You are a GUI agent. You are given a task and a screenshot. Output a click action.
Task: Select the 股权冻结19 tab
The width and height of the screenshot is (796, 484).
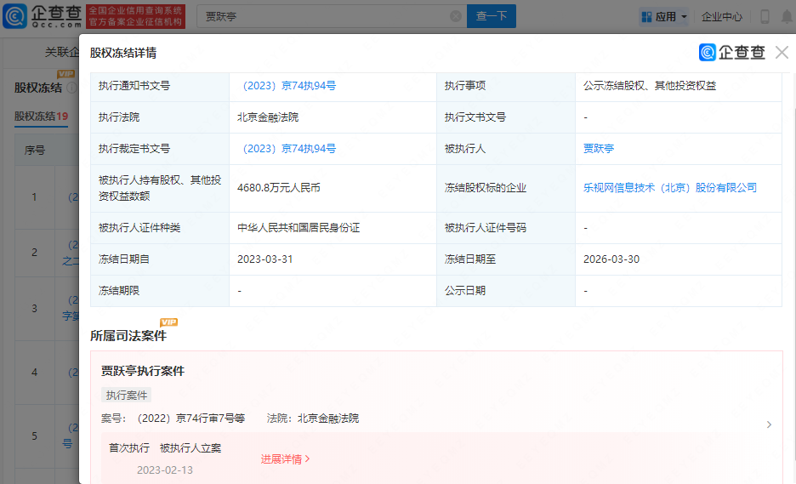[41, 117]
